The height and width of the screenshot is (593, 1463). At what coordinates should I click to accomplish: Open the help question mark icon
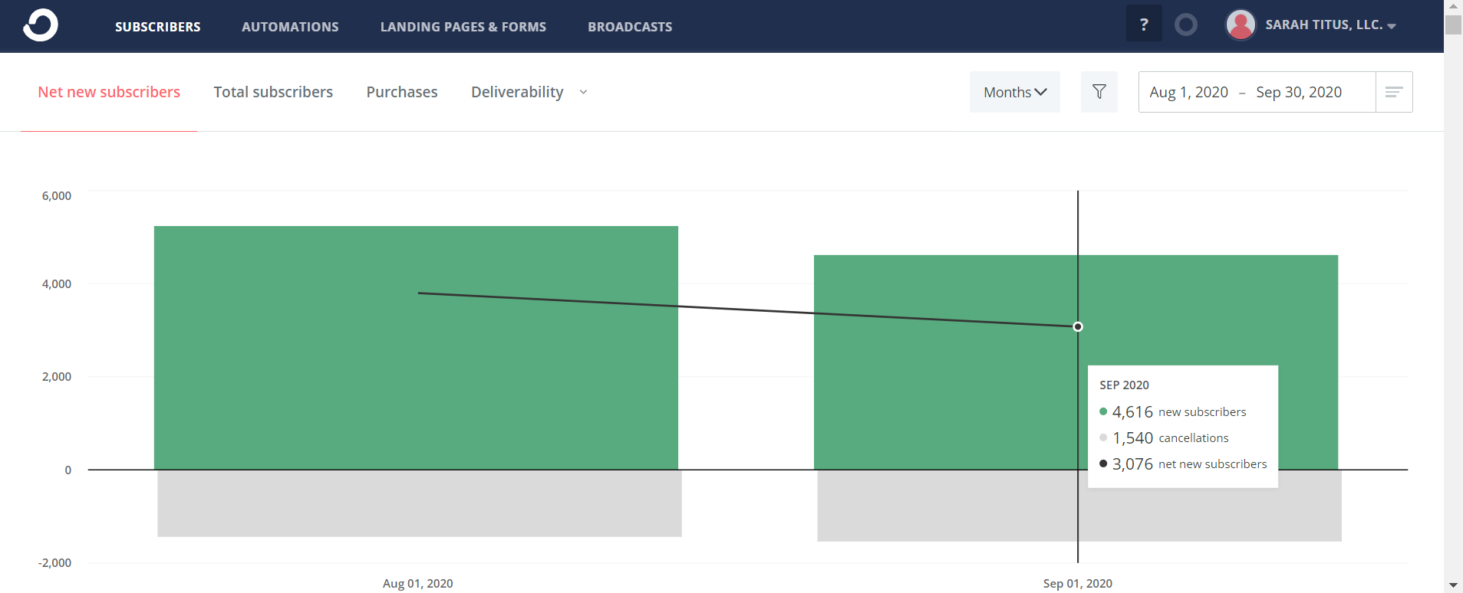click(1144, 25)
